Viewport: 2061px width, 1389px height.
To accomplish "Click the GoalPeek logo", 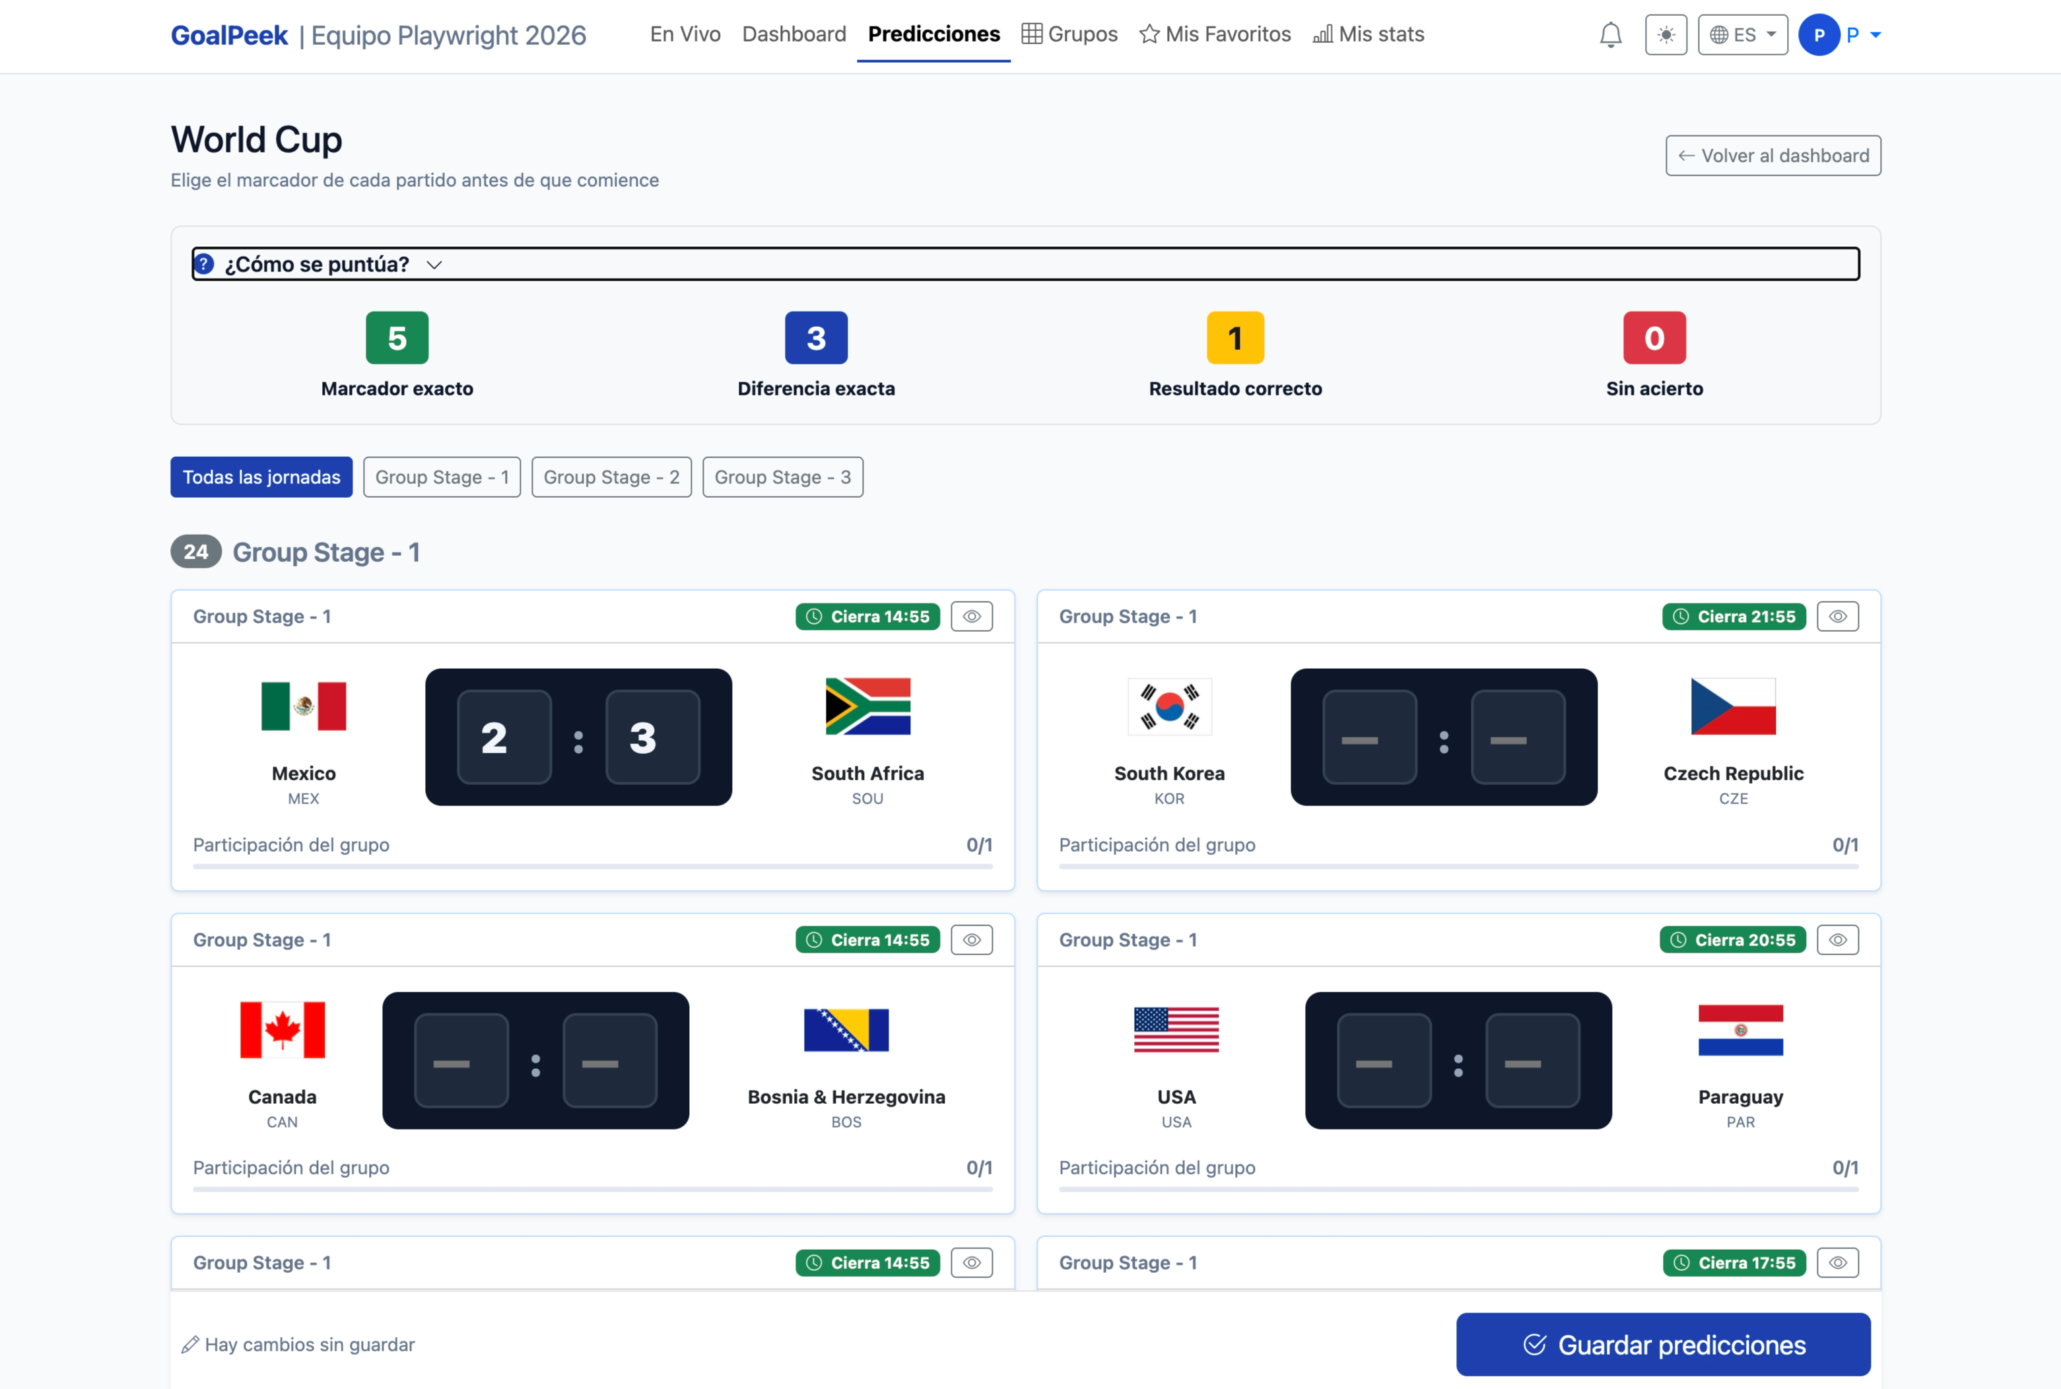I will click(229, 36).
